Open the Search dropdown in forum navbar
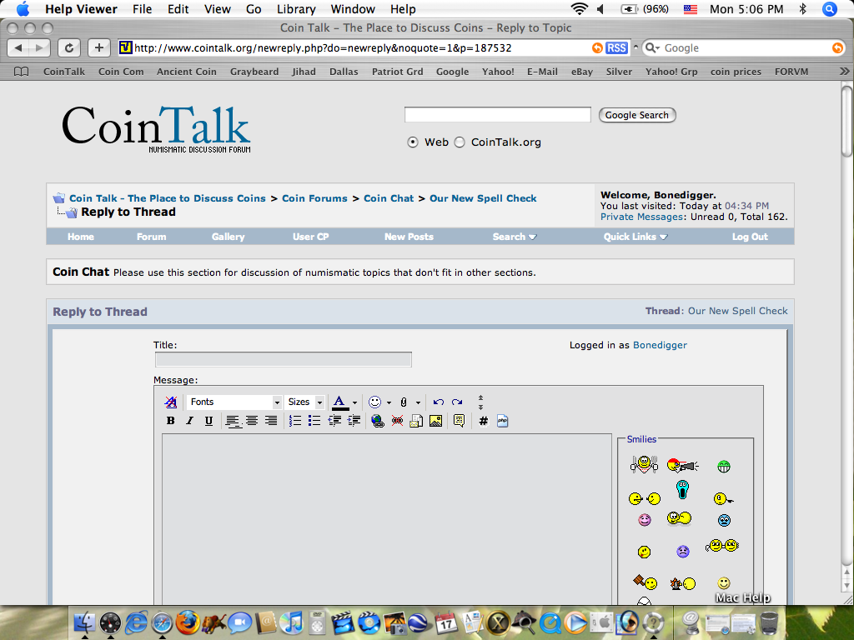This screenshot has width=854, height=640. pyautogui.click(x=514, y=237)
